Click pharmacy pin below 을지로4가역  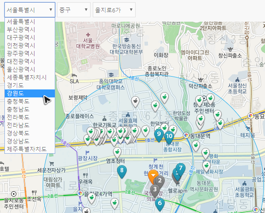coord(92,198)
